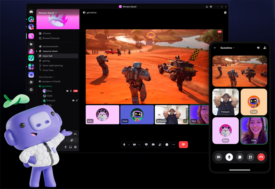Viewport: 275px width, 189px height.
Task: Toggle the camera on the phone call bar
Action: 219,157
